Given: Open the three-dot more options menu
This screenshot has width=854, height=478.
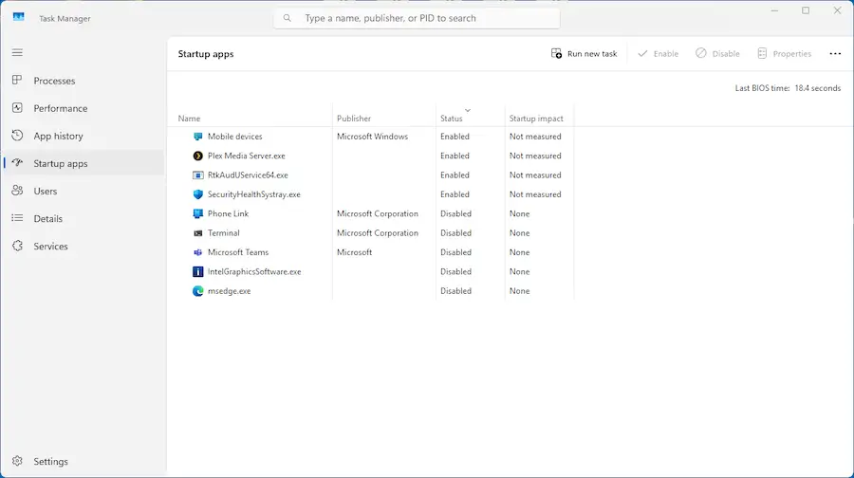Looking at the screenshot, I should click(835, 53).
